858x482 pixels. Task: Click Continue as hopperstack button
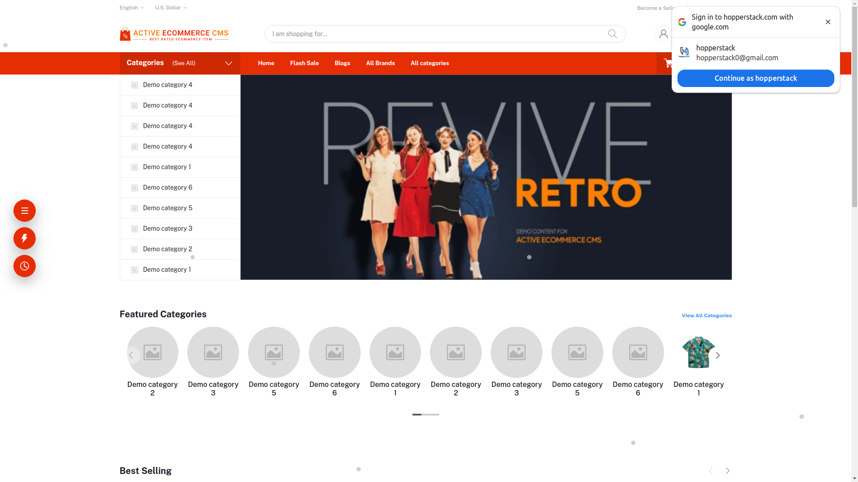pyautogui.click(x=755, y=78)
